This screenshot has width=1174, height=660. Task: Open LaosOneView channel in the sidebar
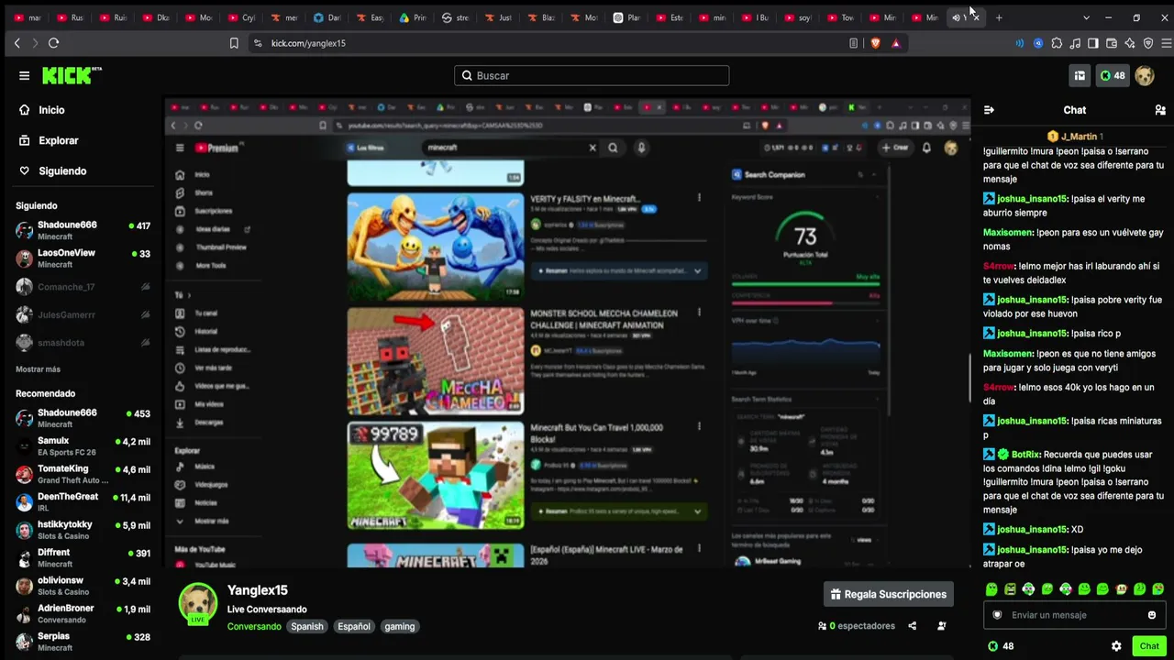click(83, 258)
